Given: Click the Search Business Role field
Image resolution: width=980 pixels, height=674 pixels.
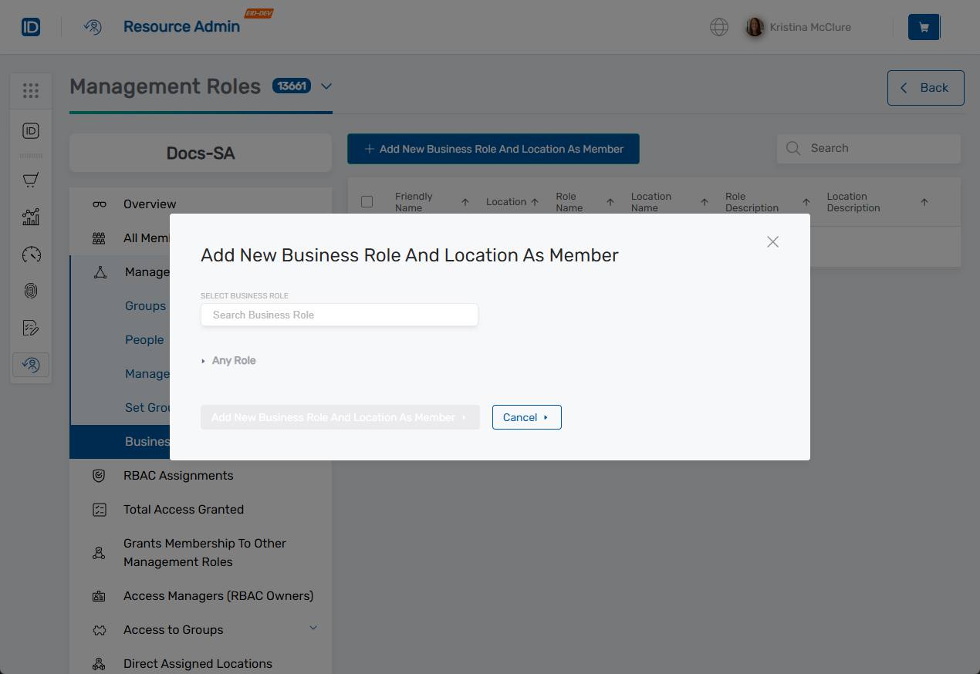Looking at the screenshot, I should [339, 315].
